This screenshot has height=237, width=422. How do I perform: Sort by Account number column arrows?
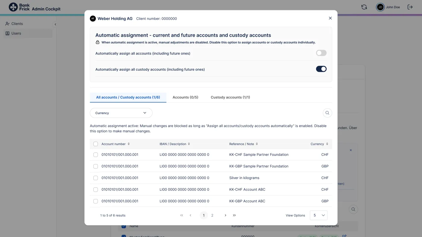[x=129, y=144]
